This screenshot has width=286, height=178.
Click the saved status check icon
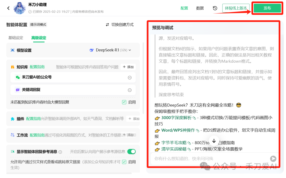tap(30, 12)
